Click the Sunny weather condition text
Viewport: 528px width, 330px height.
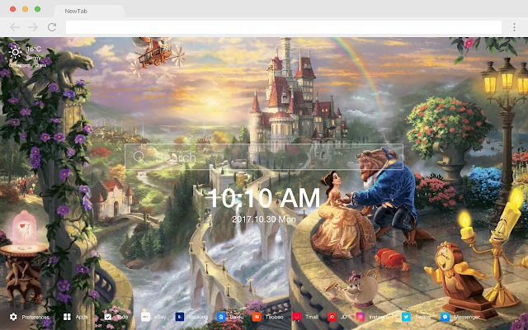(33, 59)
